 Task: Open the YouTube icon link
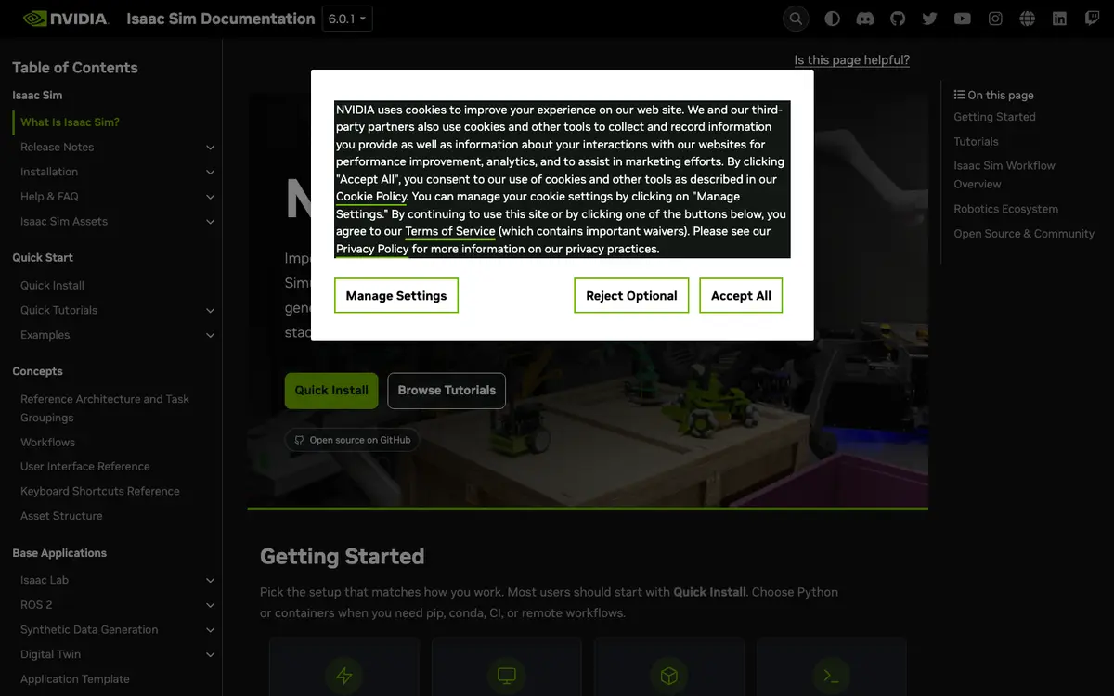pos(963,19)
